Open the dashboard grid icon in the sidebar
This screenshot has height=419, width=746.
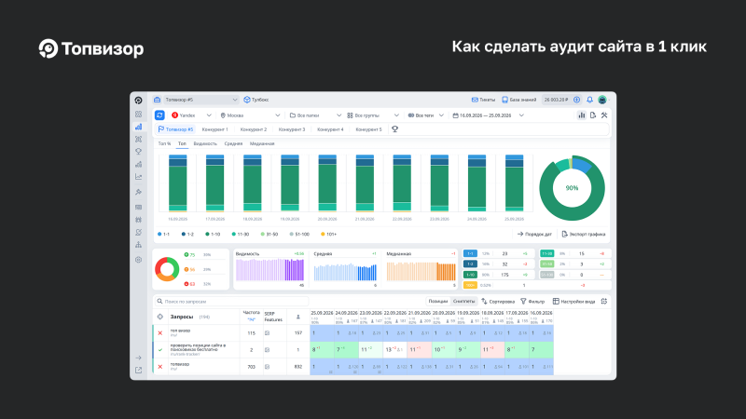pos(138,114)
